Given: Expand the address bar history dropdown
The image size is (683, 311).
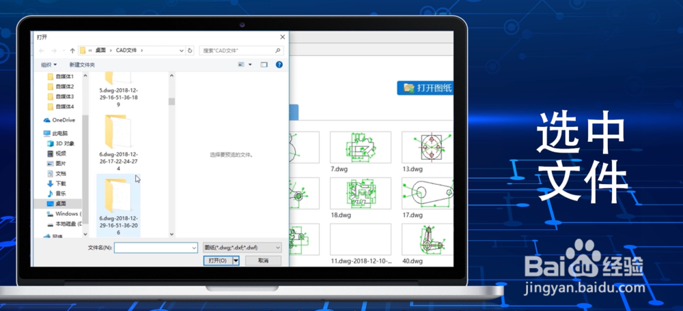Looking at the screenshot, I should point(182,50).
